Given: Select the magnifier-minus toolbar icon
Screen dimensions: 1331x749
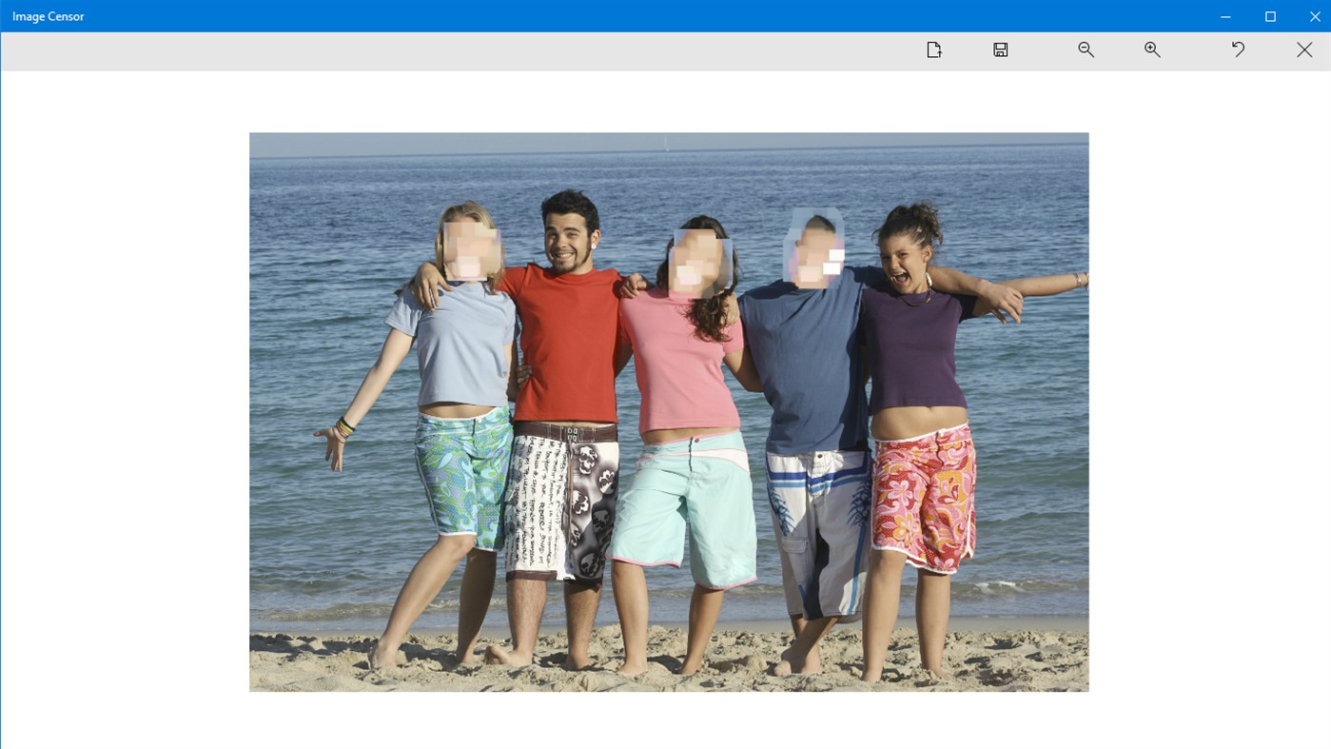Looking at the screenshot, I should pos(1086,49).
